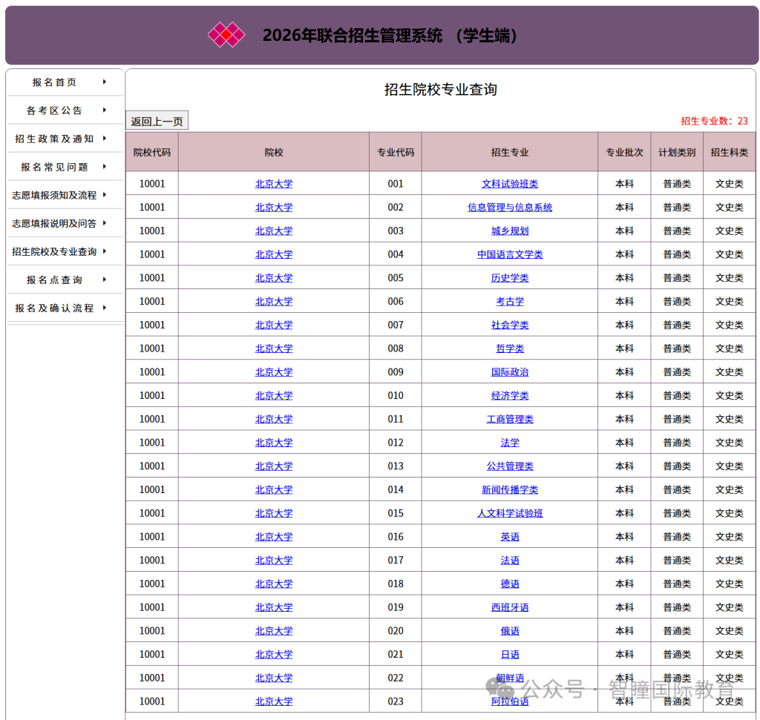Open the 报名首页 menu item

coord(54,82)
